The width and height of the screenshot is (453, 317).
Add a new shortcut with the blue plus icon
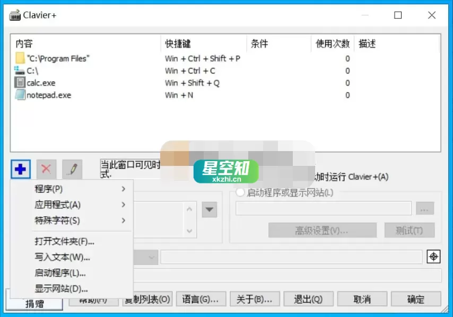pos(20,169)
